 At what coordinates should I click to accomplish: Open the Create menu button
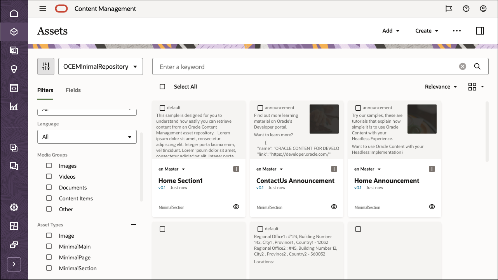(426, 31)
